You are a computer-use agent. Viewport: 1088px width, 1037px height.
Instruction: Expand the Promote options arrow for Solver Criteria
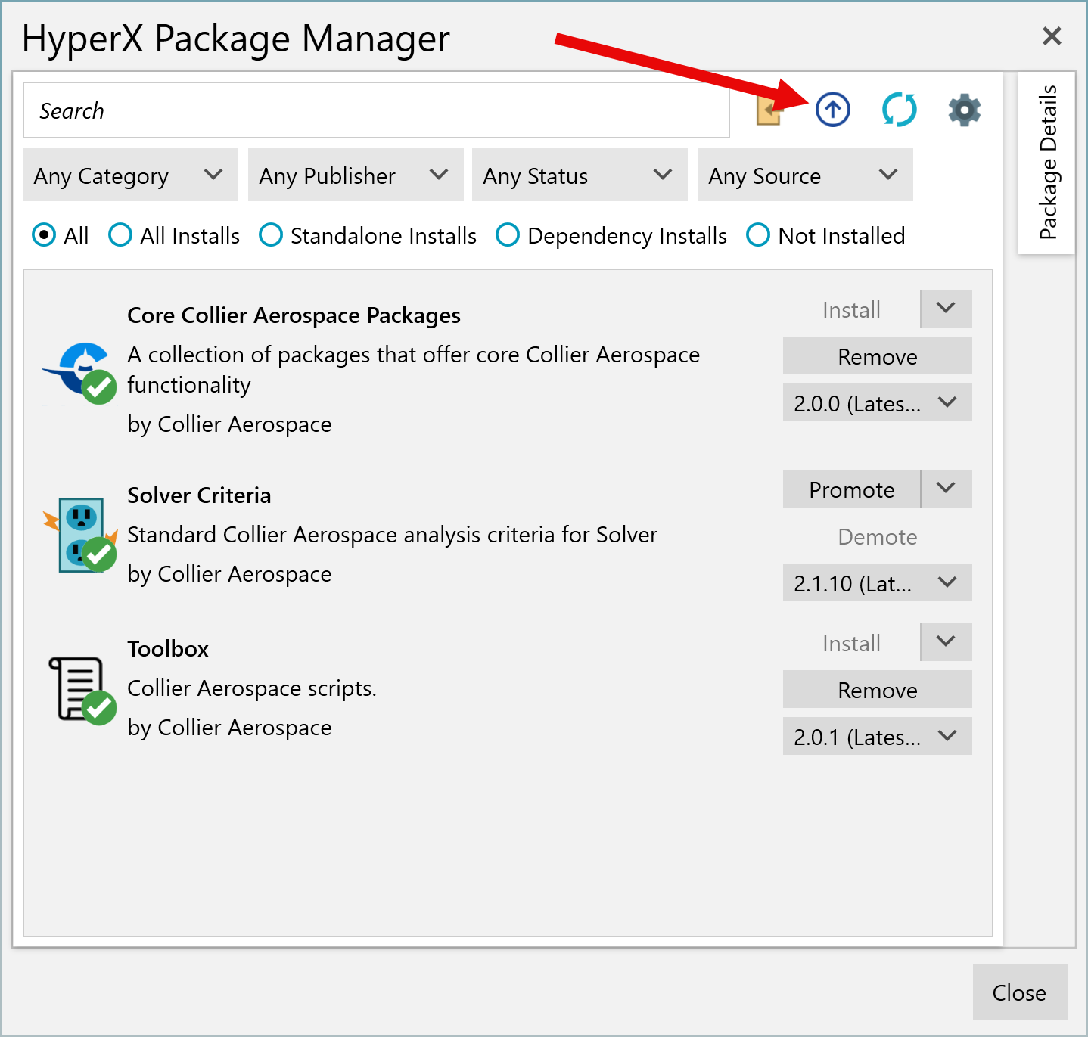946,489
